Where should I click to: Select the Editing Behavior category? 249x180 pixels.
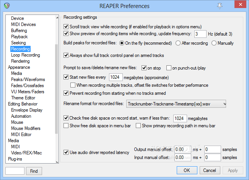click(x=23, y=104)
